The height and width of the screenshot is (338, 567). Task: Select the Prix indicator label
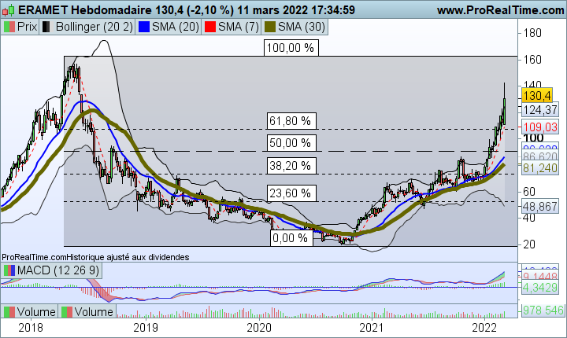(x=27, y=27)
